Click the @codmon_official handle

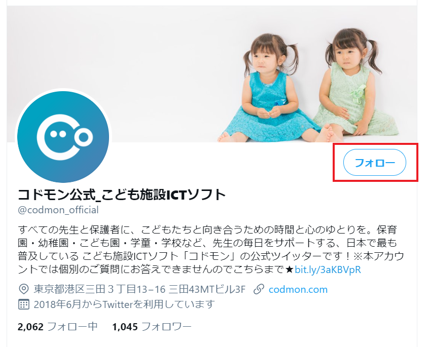click(x=58, y=210)
